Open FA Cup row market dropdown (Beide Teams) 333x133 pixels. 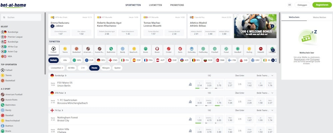pos(272,110)
